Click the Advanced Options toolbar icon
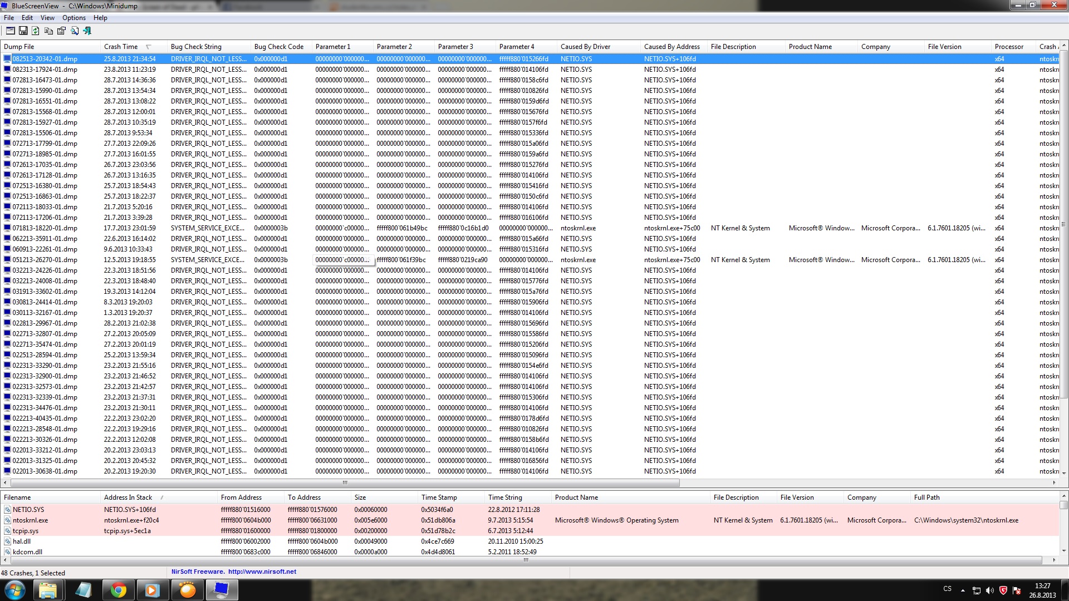The image size is (1069, 601). click(10, 31)
